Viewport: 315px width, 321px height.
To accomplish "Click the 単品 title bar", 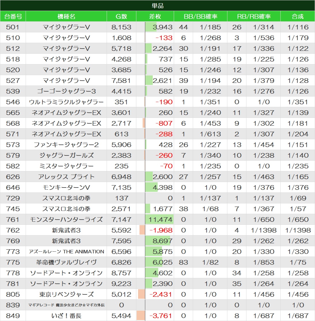I will tap(157, 5).
